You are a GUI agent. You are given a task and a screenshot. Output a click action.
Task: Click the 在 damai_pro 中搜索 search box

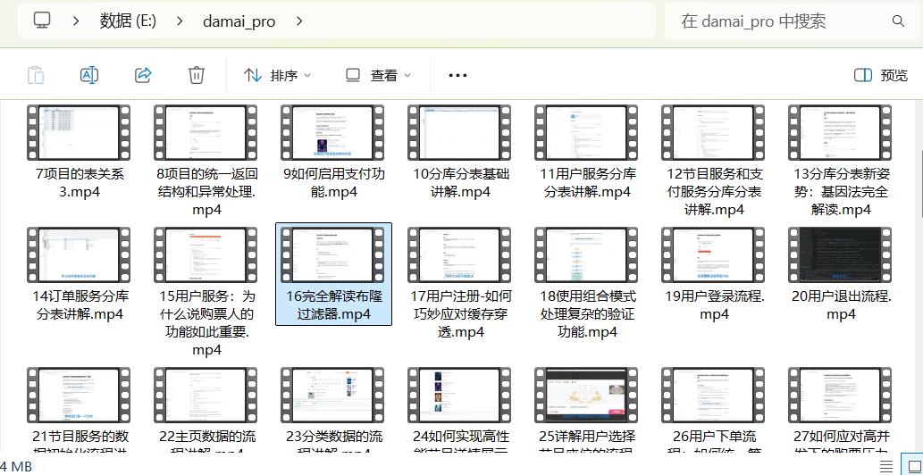793,21
